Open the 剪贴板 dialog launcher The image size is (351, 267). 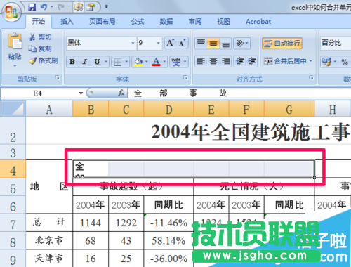tap(57, 77)
